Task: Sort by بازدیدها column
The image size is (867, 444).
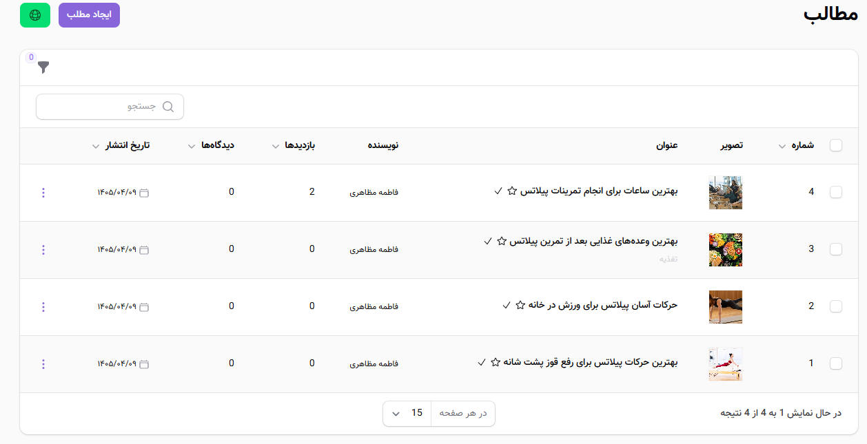Action: pyautogui.click(x=294, y=145)
